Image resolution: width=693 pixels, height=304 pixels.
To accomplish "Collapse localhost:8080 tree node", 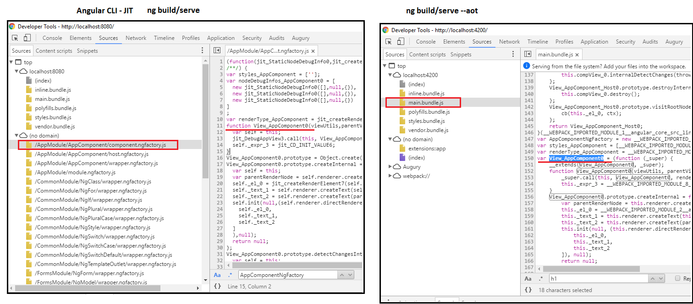I will click(17, 72).
